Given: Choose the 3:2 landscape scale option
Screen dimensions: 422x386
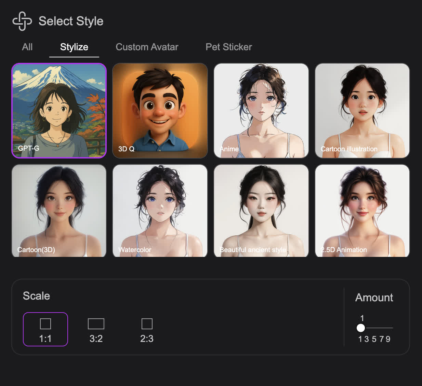Looking at the screenshot, I should 96,329.
